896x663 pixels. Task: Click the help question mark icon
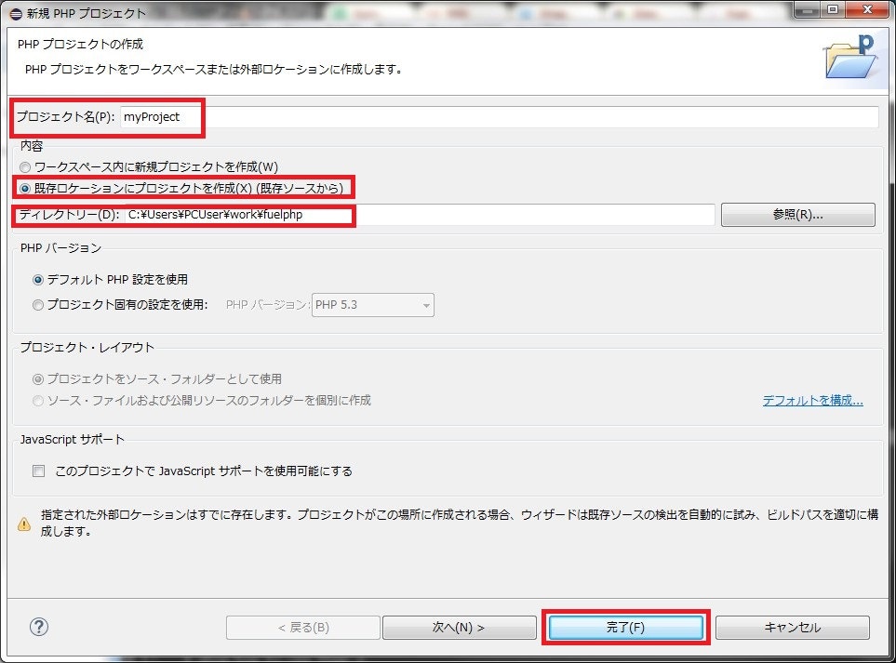39,627
